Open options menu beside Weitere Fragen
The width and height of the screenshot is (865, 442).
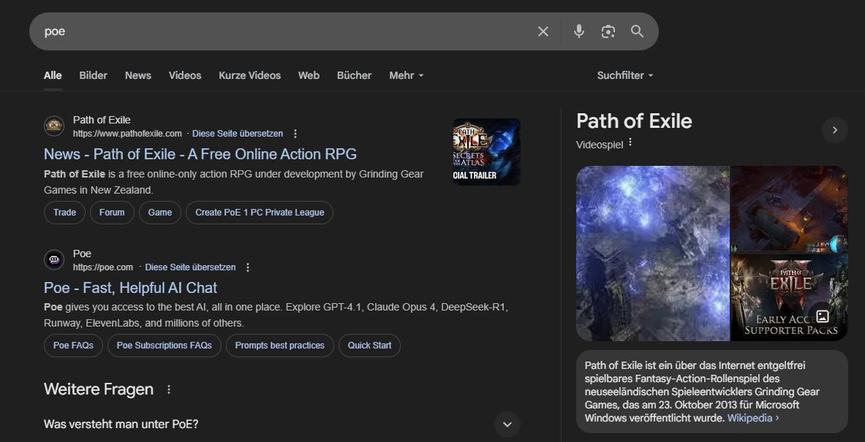tap(169, 389)
